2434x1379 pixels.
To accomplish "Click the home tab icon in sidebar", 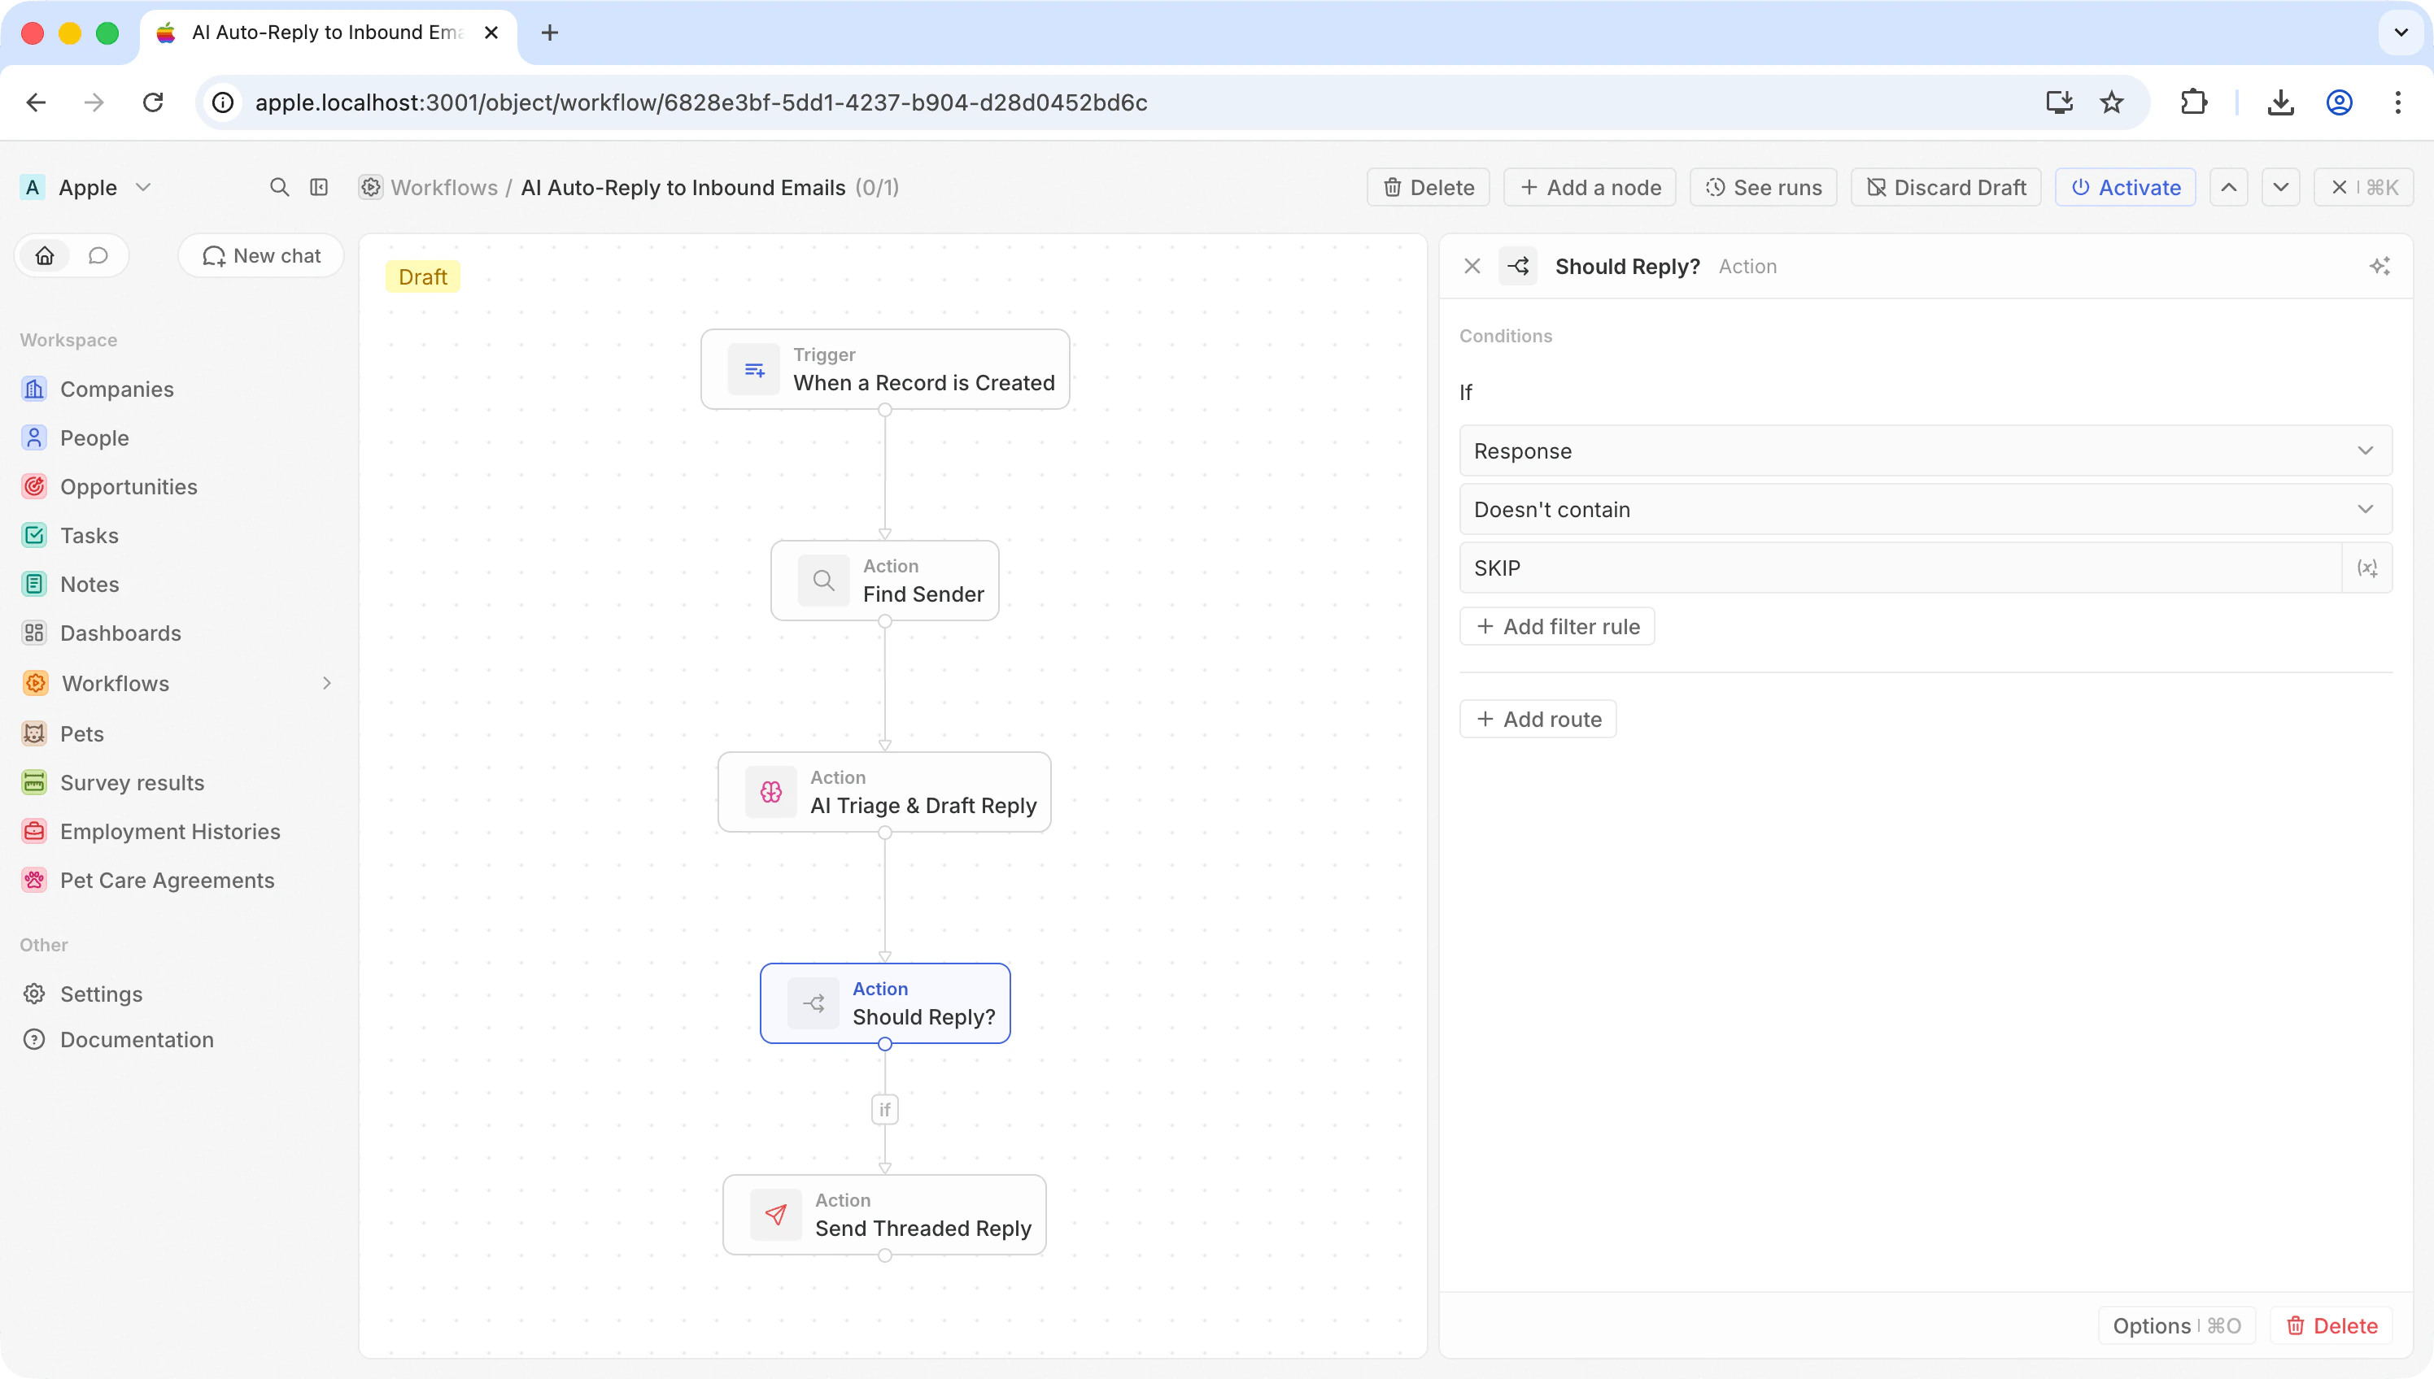I will (x=45, y=256).
